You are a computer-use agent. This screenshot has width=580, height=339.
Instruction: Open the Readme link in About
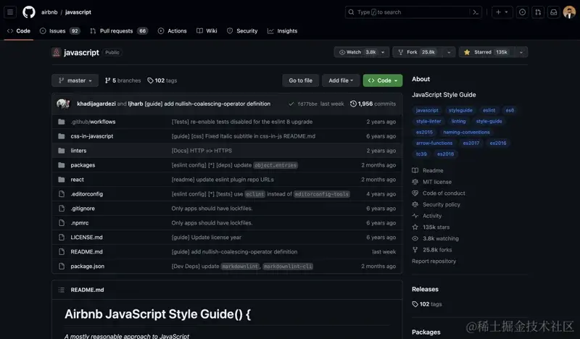point(428,170)
